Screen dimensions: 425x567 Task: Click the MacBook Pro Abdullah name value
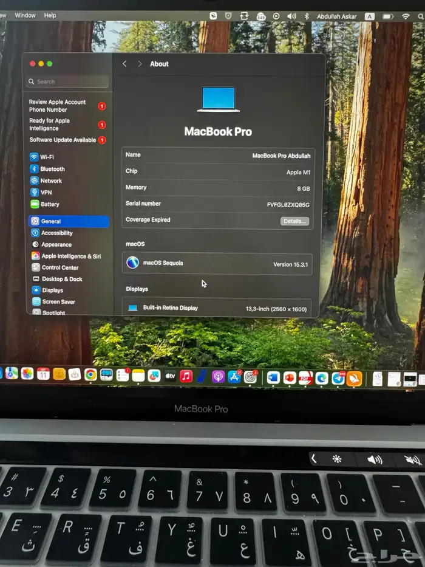281,156
